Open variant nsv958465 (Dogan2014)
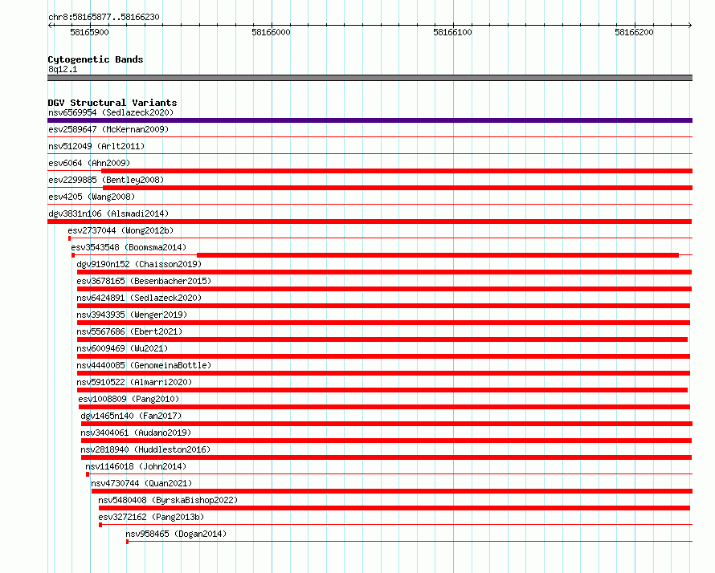The width and height of the screenshot is (715, 573). point(176,534)
